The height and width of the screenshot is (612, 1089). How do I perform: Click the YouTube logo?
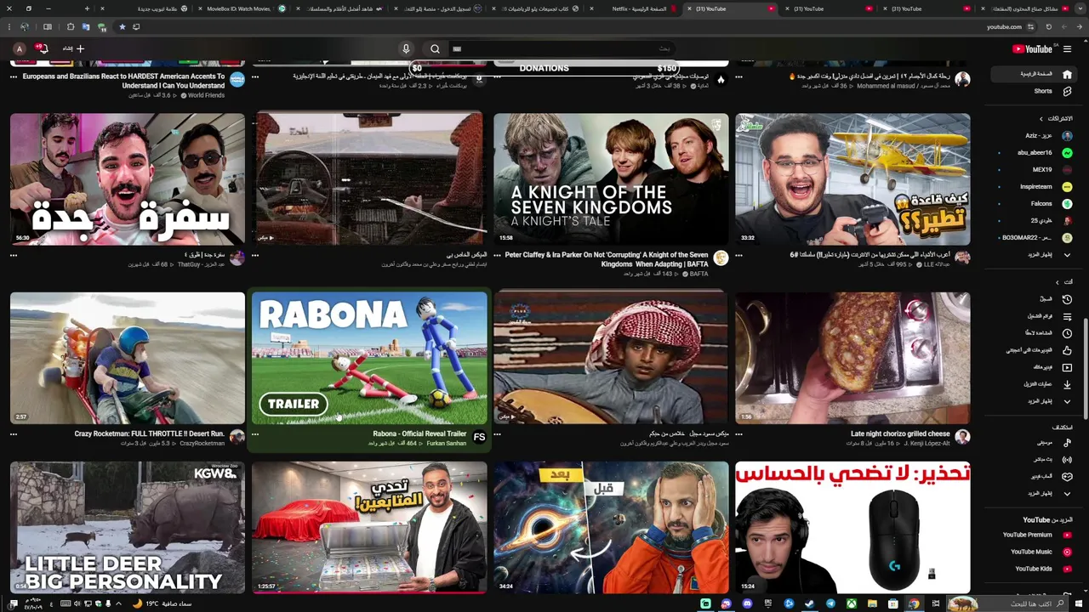[1032, 48]
